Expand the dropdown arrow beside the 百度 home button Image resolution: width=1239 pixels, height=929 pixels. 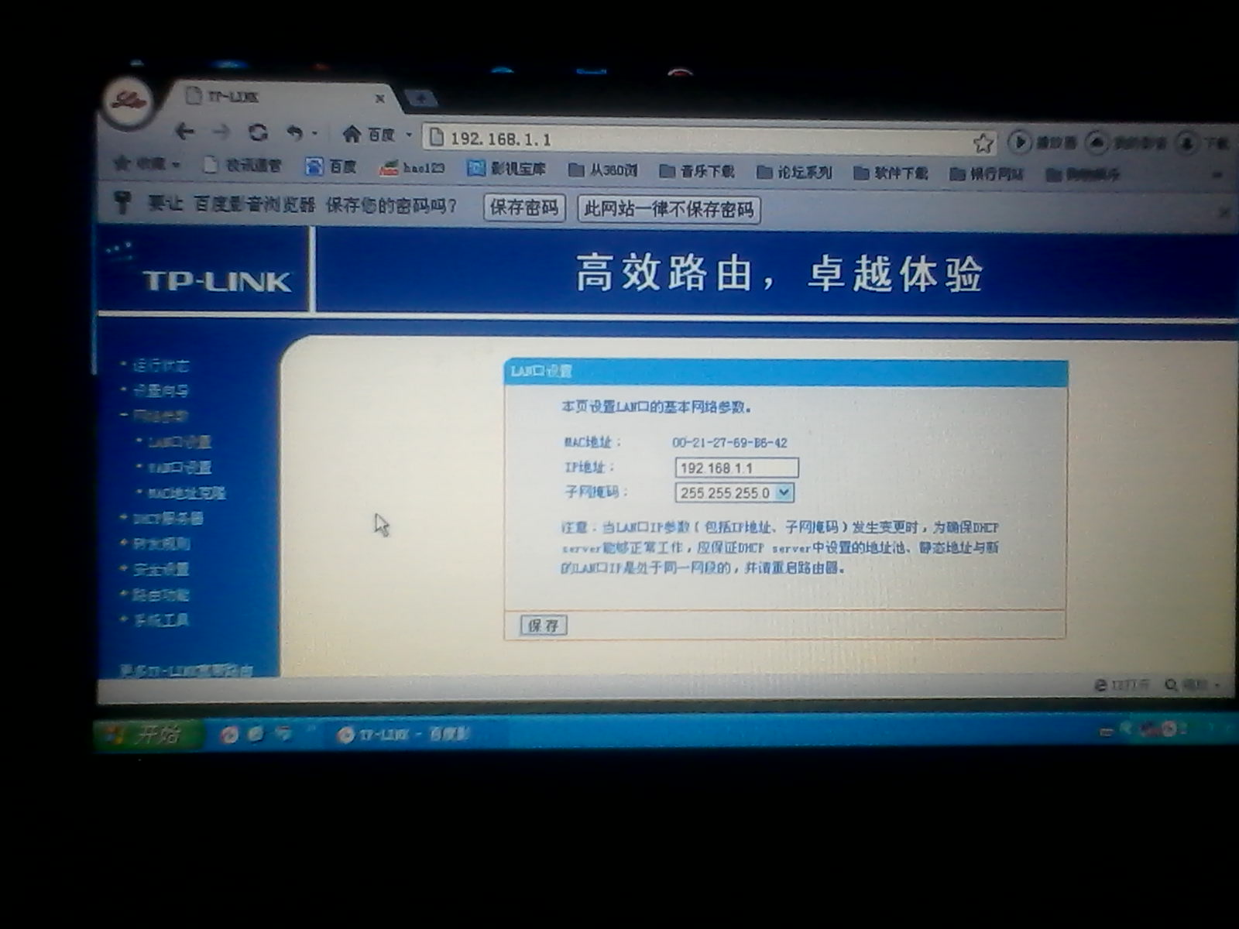(x=408, y=135)
